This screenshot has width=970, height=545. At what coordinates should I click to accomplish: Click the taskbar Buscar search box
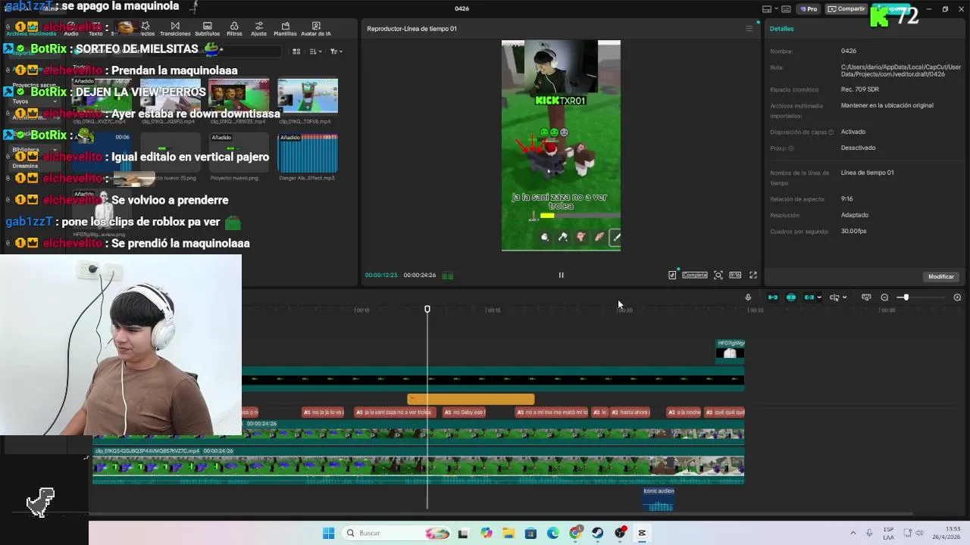396,533
